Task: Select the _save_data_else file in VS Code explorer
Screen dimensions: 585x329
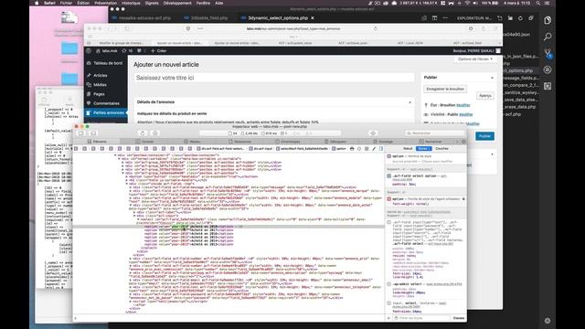Action: [x=520, y=100]
